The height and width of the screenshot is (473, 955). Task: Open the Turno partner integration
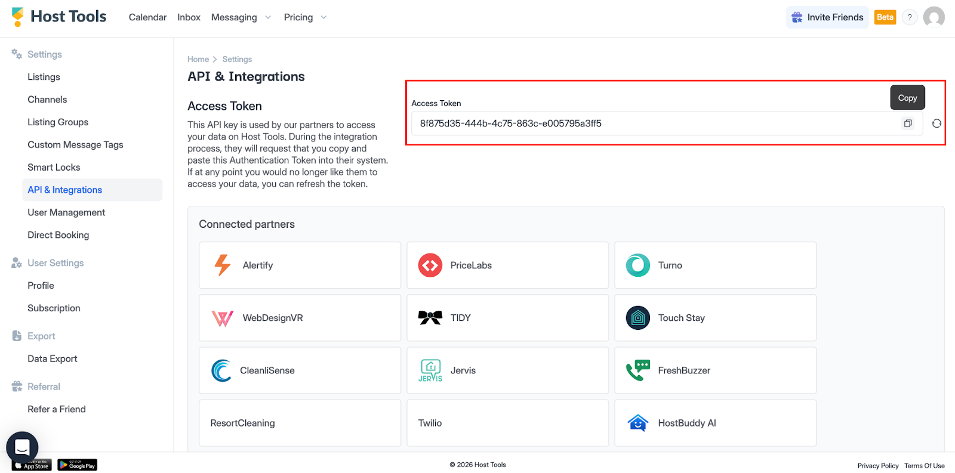(x=715, y=265)
